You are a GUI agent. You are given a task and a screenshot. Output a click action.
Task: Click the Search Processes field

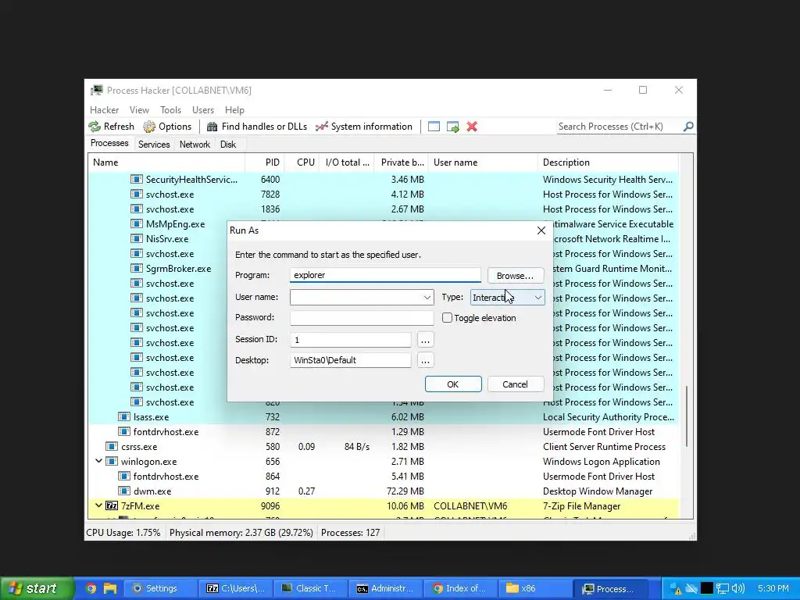(620, 127)
